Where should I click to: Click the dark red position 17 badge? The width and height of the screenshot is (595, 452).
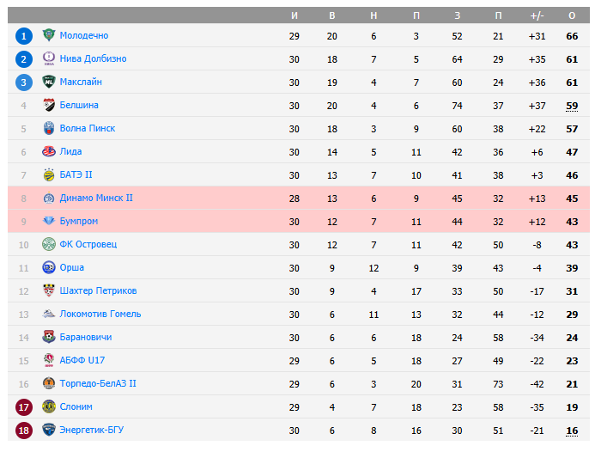[x=24, y=406]
